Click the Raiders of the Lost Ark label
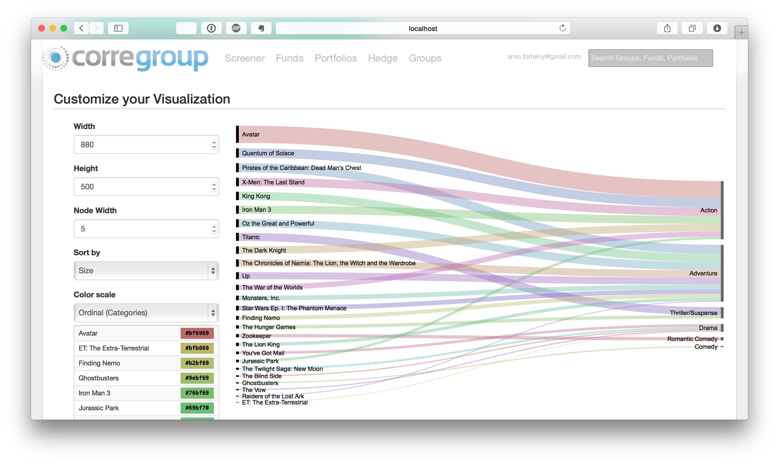This screenshot has height=464, width=779. tap(273, 396)
